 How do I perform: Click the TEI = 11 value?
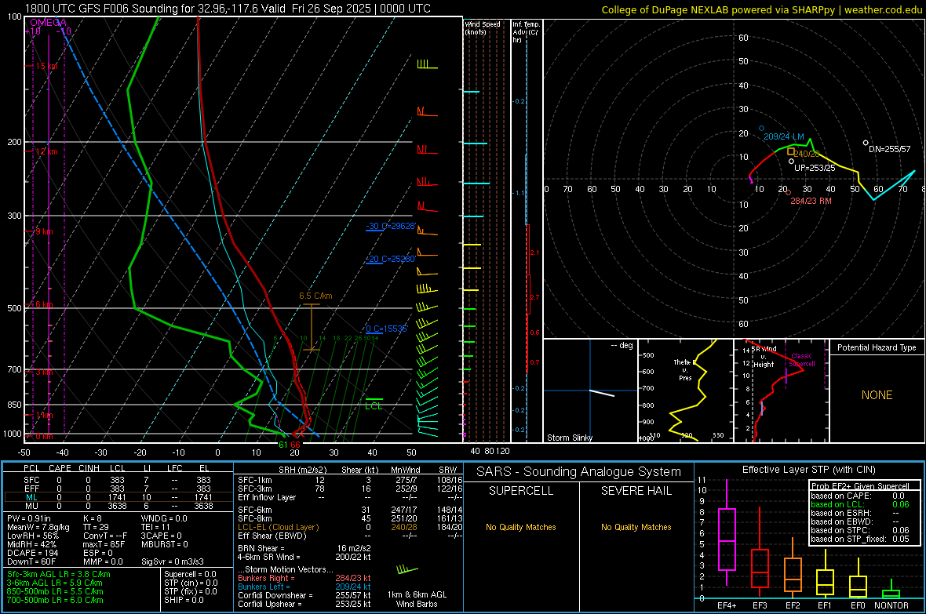coord(156,527)
